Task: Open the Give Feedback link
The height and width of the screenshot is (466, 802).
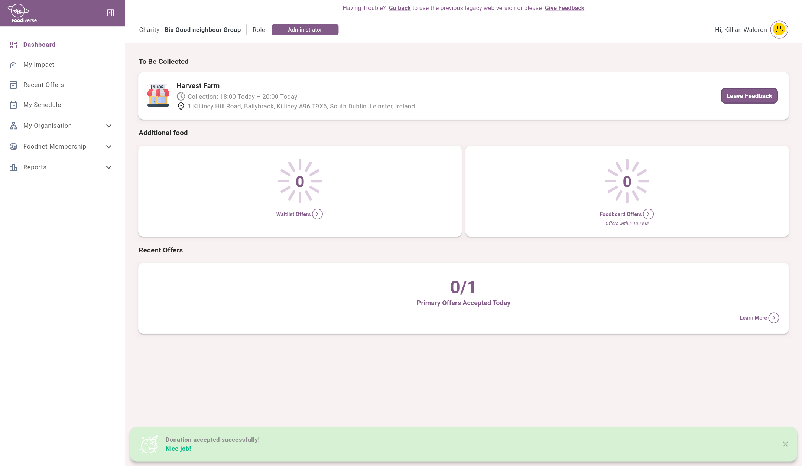Action: coord(564,8)
